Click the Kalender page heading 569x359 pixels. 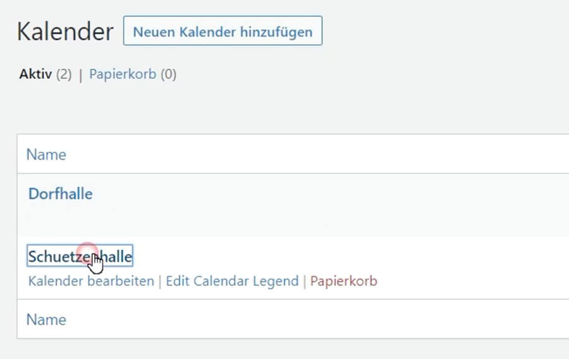65,32
